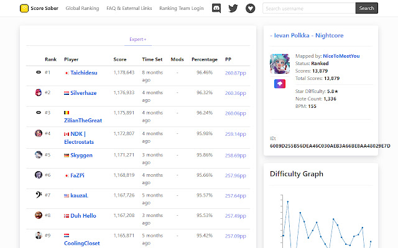This screenshot has height=248, width=398.
Task: Click the 259.14pp value
Action: coord(236,134)
